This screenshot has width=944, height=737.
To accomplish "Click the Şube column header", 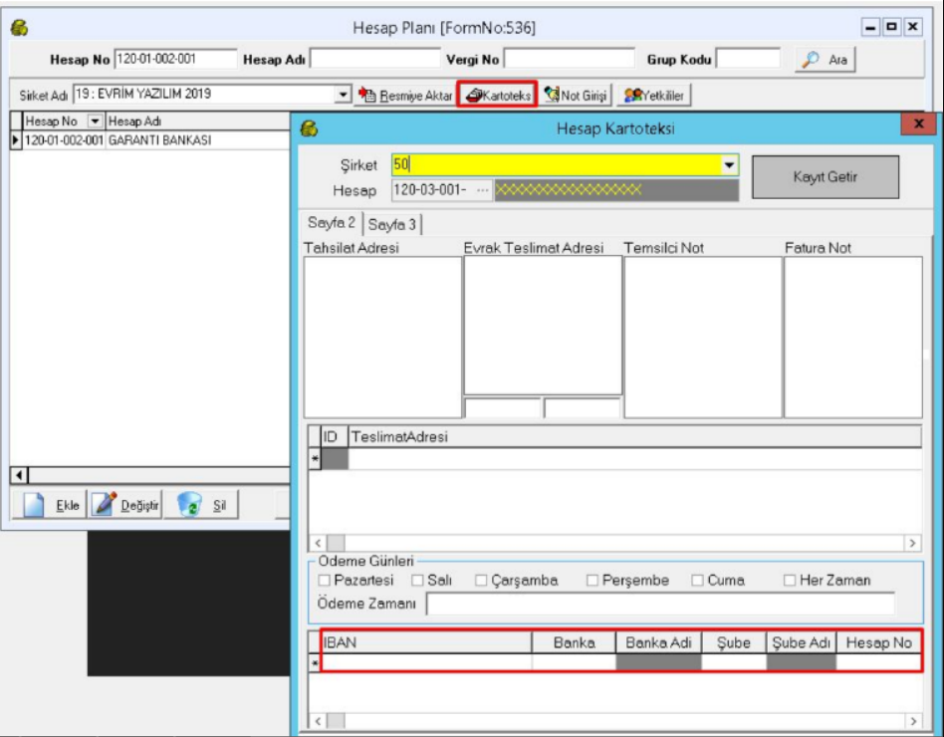I will pyautogui.click(x=734, y=643).
